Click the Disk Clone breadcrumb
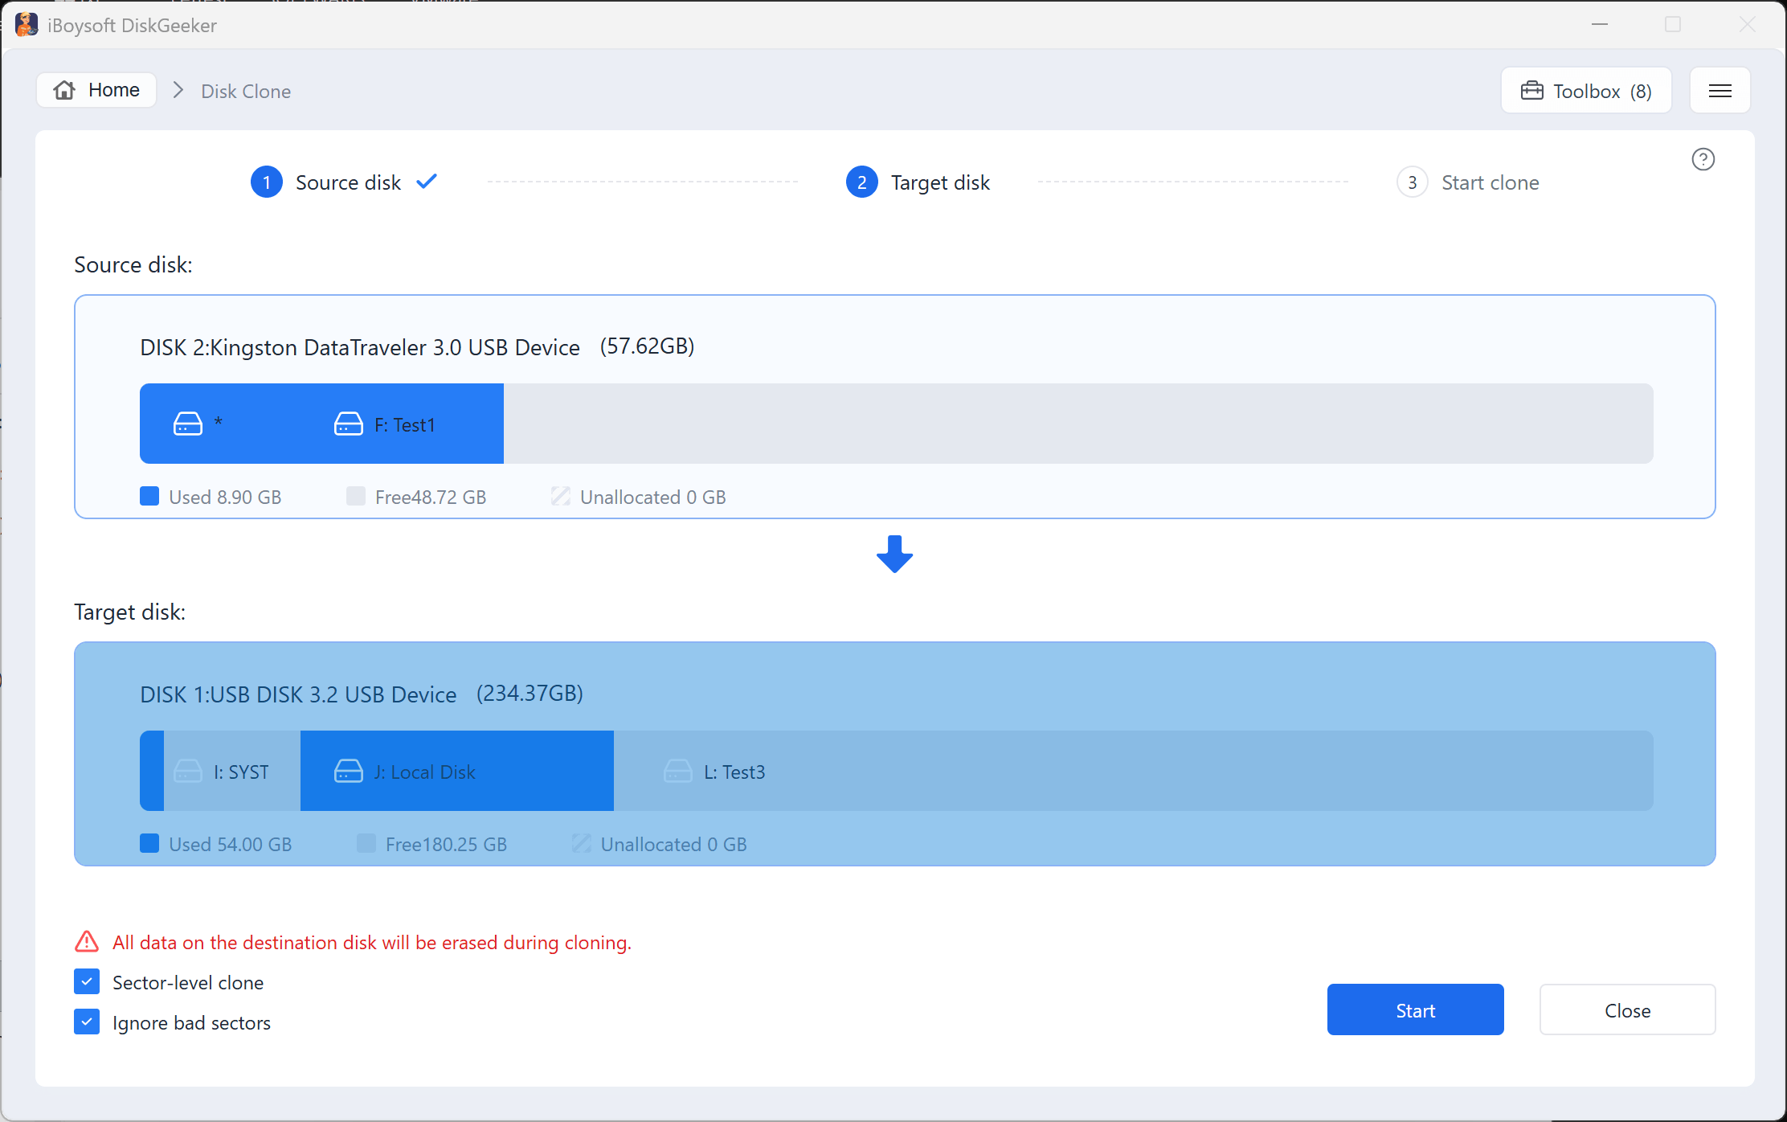This screenshot has height=1122, width=1787. pos(246,91)
